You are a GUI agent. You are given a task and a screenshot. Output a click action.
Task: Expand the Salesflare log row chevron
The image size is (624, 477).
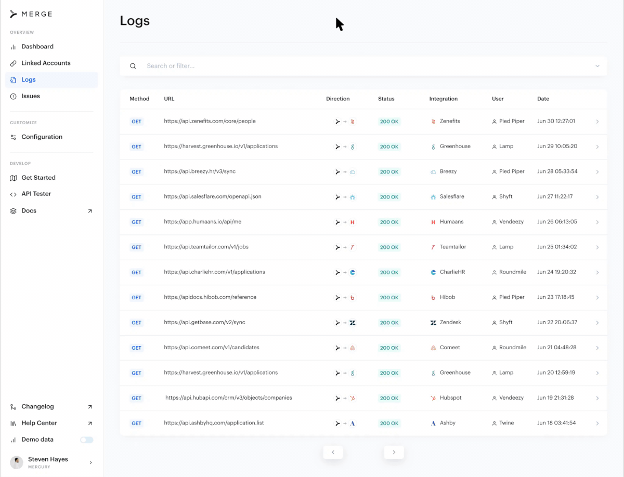click(x=597, y=197)
